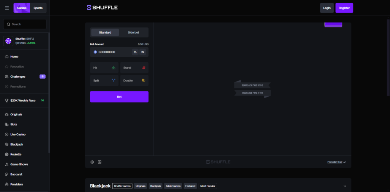Open the Provably Fair link

[x=337, y=162]
